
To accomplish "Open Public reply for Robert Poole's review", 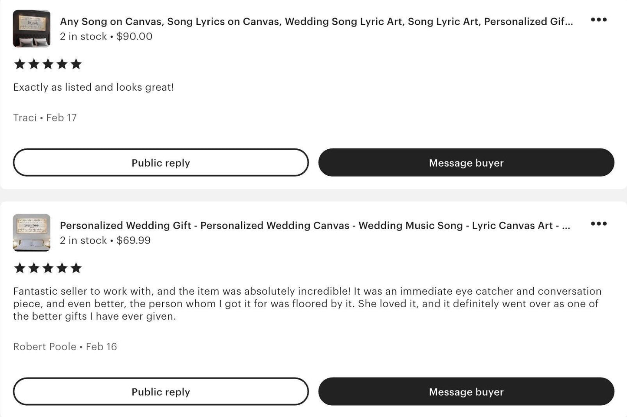I will (x=161, y=391).
